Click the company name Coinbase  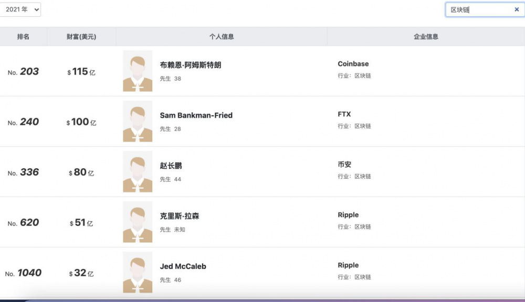click(x=353, y=64)
